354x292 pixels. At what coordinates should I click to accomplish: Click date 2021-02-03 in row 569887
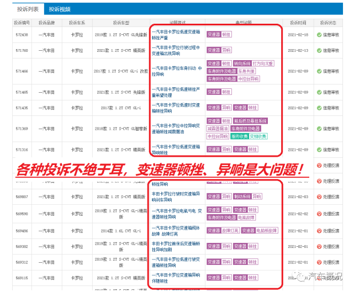(x=298, y=197)
